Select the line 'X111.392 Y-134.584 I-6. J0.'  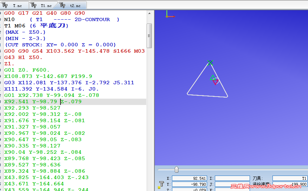point(51,89)
